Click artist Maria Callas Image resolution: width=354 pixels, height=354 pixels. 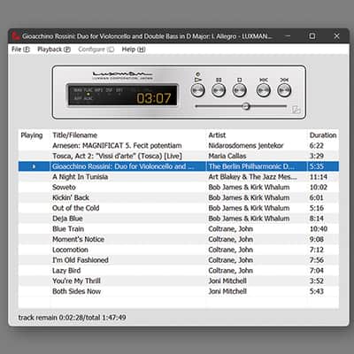[227, 156]
